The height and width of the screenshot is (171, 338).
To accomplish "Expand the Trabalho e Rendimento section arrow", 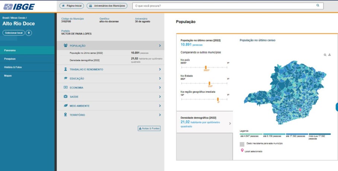I will click(160, 70).
